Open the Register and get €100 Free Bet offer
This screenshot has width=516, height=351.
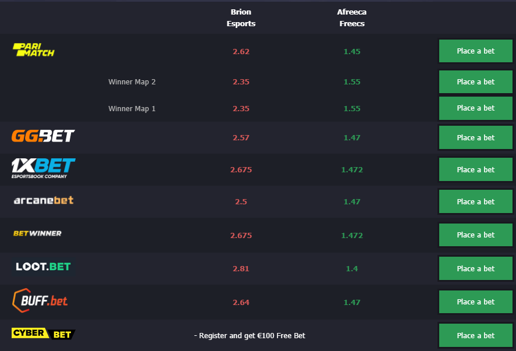pyautogui.click(x=250, y=335)
